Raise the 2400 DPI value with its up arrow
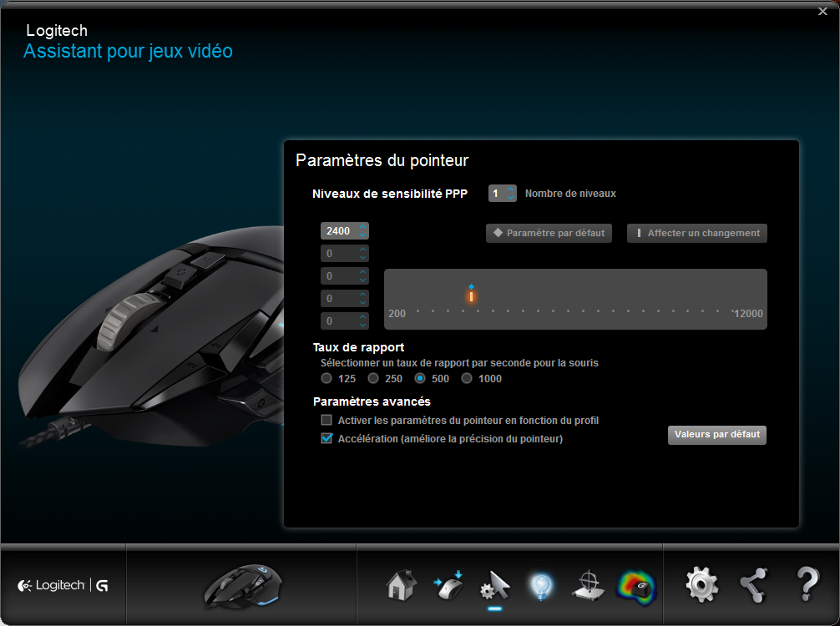Image resolution: width=840 pixels, height=626 pixels. pos(363,226)
